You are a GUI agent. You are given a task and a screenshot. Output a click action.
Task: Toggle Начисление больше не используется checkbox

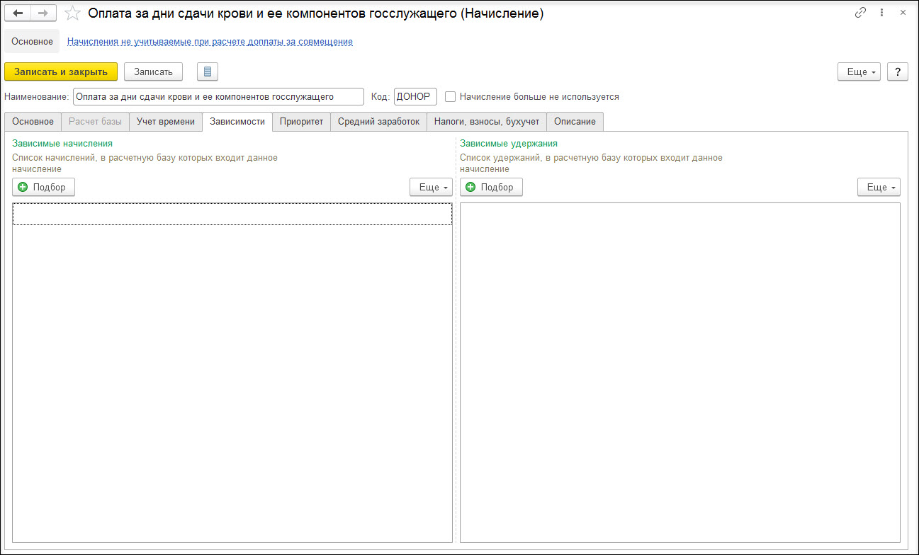(450, 96)
